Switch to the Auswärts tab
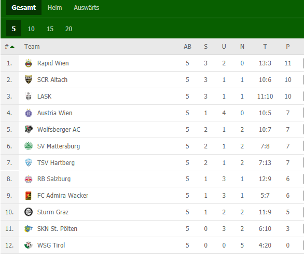The width and height of the screenshot is (304, 260). [x=87, y=8]
